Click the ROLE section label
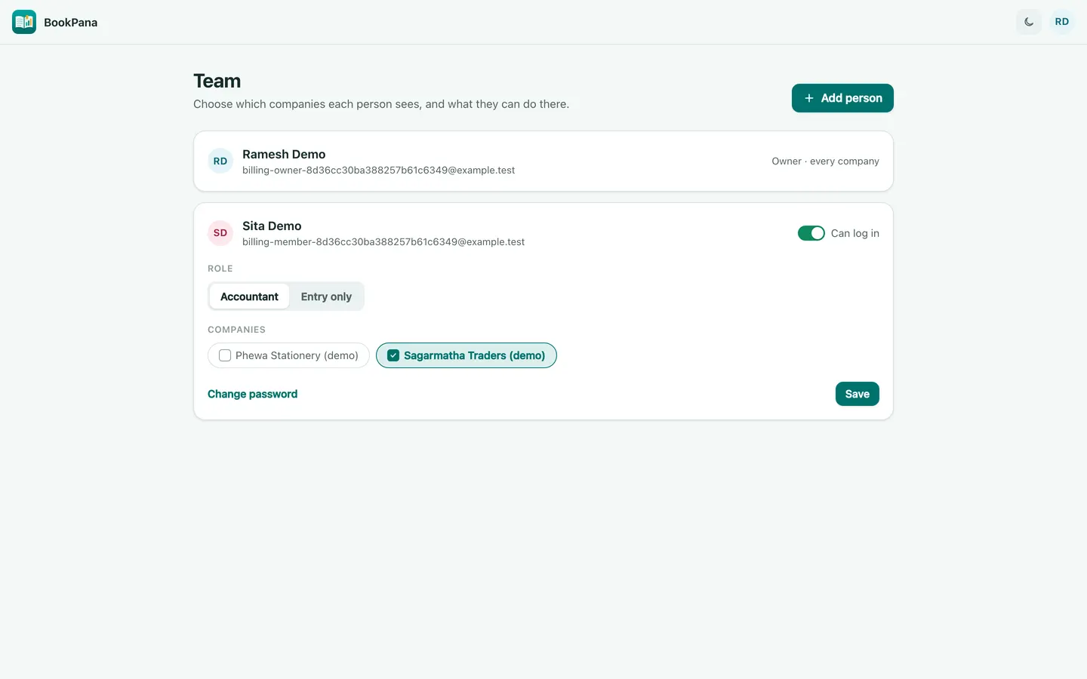 click(x=220, y=269)
